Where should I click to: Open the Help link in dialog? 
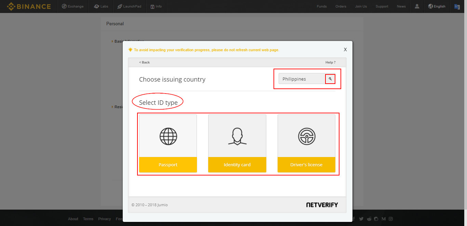[330, 62]
